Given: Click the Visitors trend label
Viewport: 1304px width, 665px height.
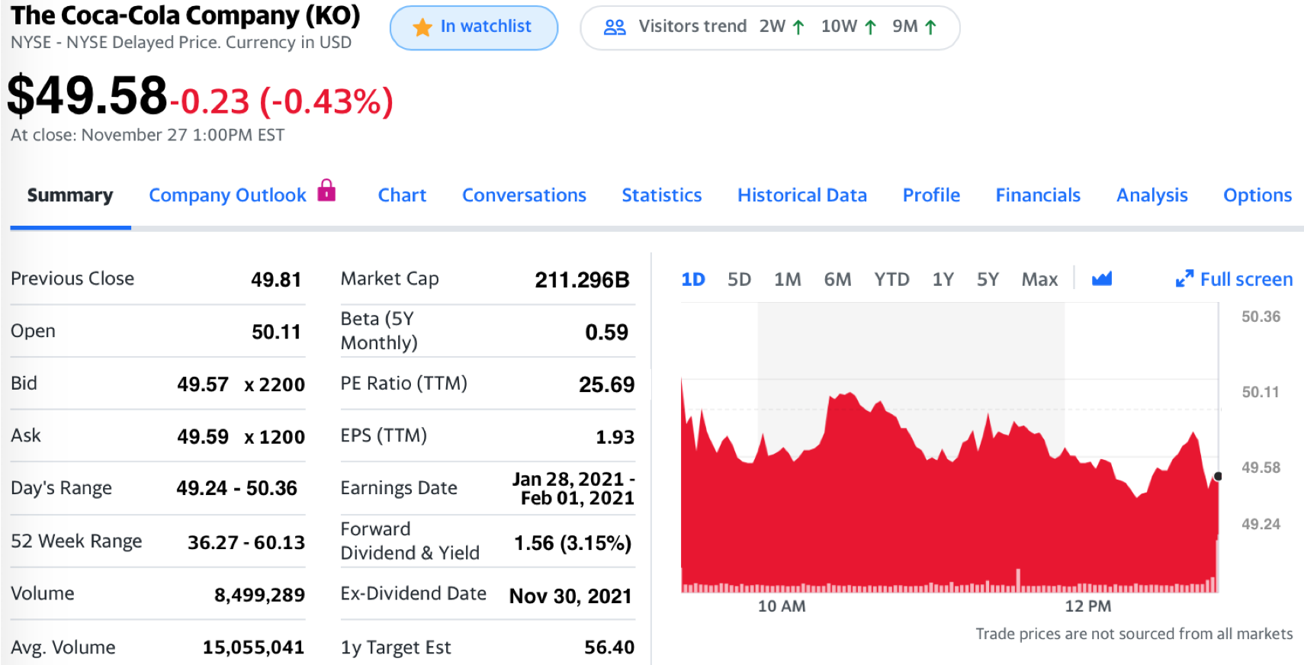Looking at the screenshot, I should (692, 27).
